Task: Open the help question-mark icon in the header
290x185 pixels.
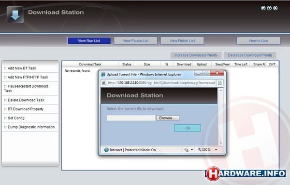Action: [269, 8]
